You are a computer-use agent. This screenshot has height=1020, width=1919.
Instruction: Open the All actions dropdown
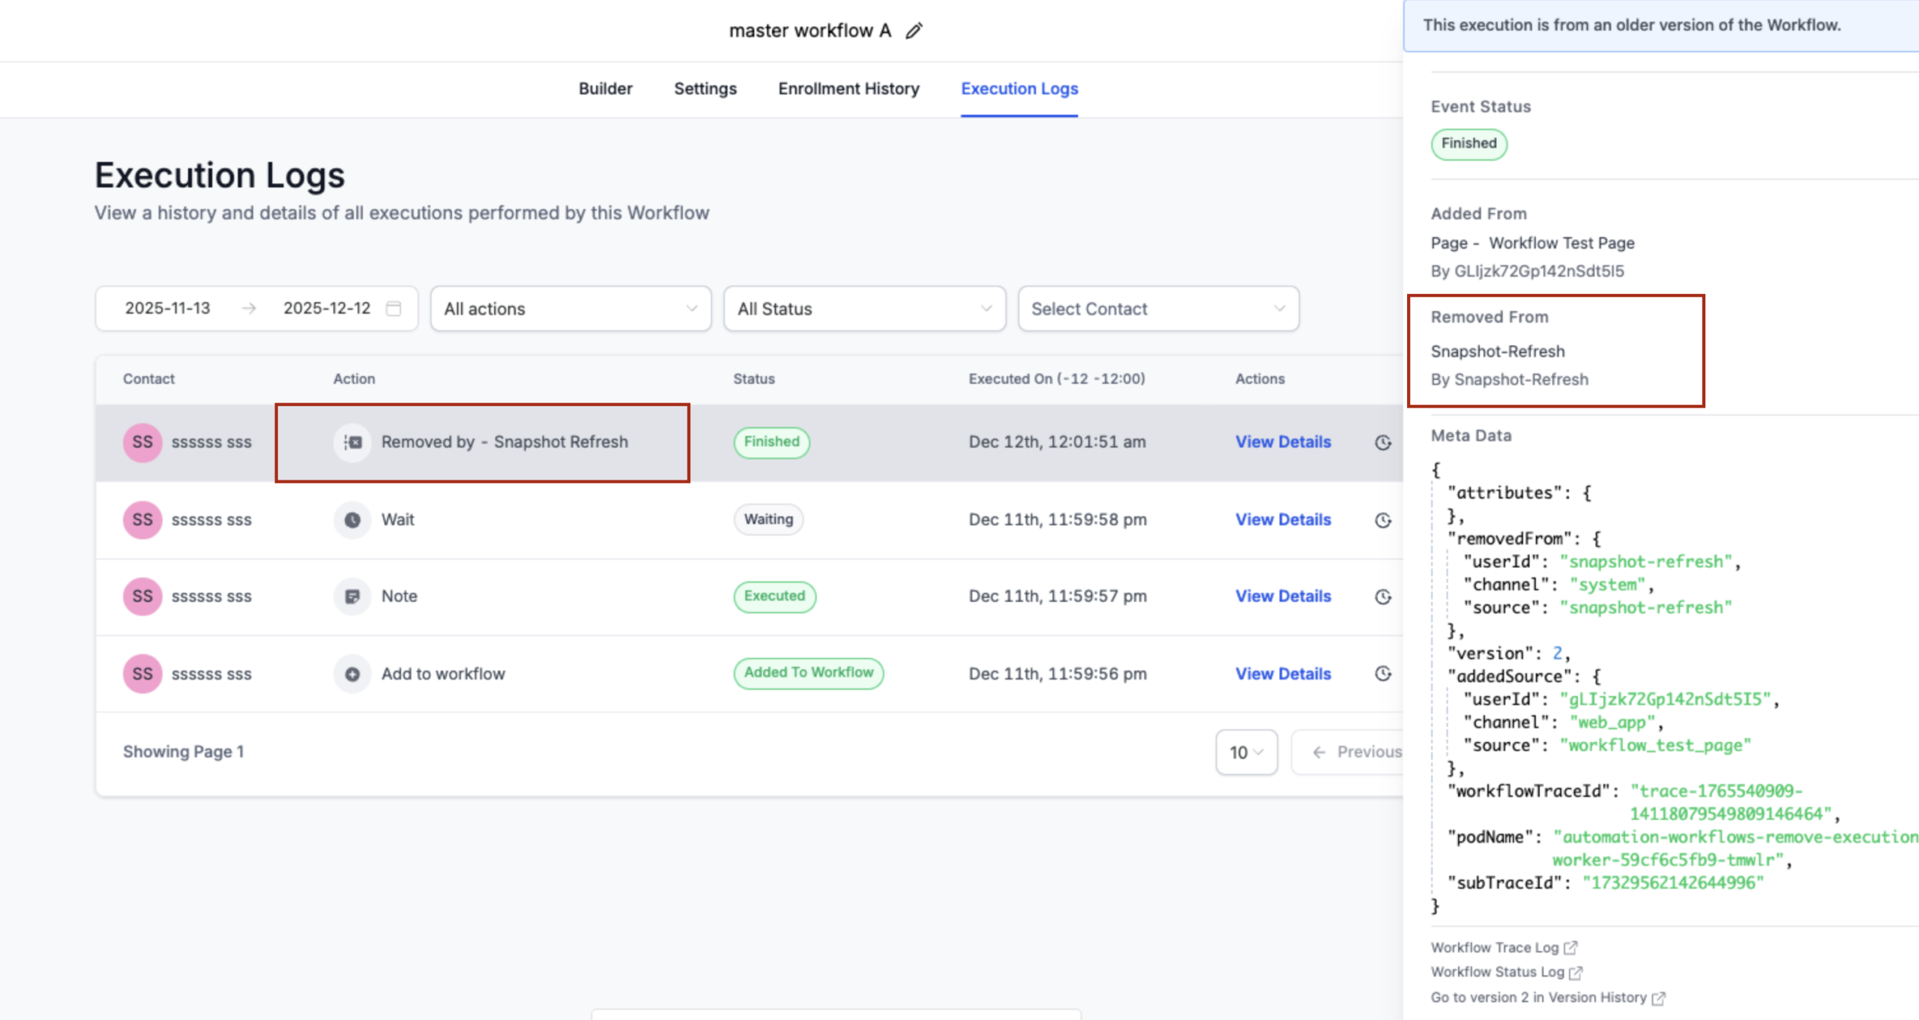[570, 308]
